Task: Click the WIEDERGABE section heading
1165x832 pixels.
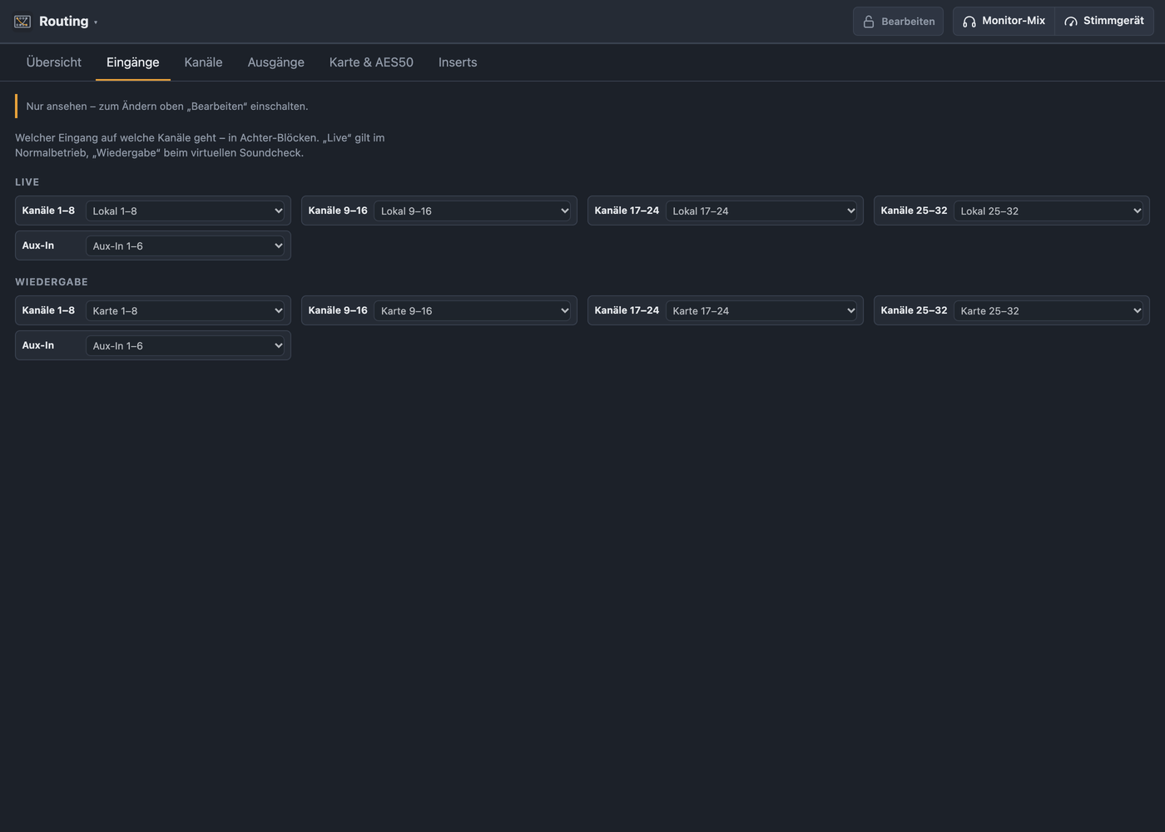Action: pyautogui.click(x=52, y=282)
